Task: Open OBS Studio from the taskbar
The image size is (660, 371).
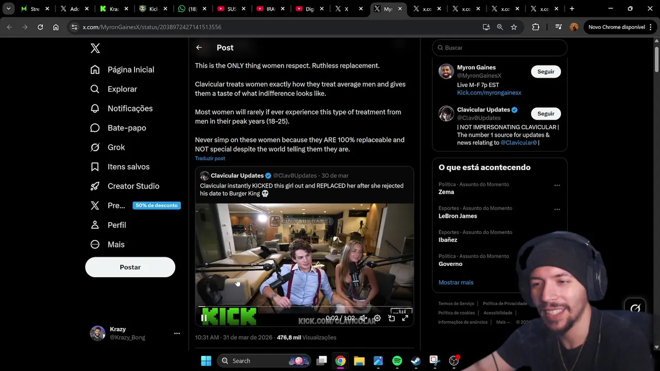Action: click(454, 361)
